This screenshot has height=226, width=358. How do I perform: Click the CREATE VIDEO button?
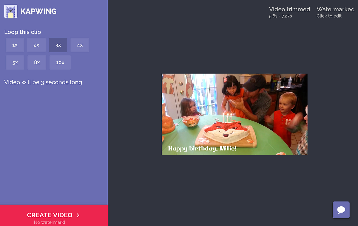point(54,216)
